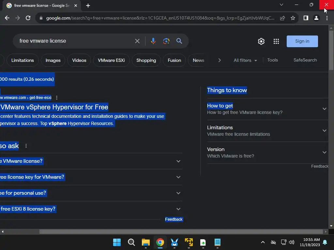This screenshot has width=334, height=250.
Task: Show more filter chips with right arrow
Action: [220, 60]
